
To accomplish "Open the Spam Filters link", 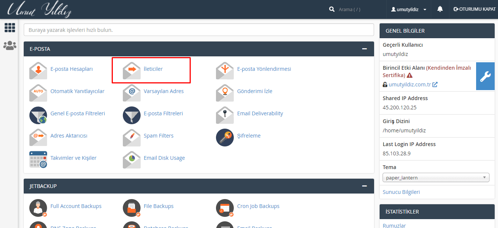I will [159, 136].
